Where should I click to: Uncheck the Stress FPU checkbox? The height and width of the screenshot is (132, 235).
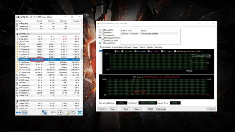pos(103,33)
